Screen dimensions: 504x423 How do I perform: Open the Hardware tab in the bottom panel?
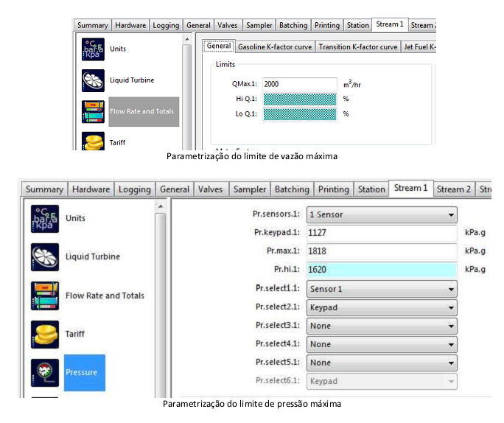[x=91, y=189]
